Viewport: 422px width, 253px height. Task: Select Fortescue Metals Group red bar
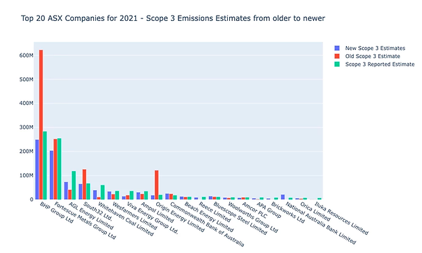(55, 169)
